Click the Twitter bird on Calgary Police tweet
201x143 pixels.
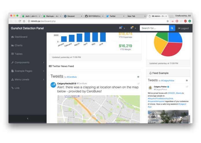click(187, 87)
